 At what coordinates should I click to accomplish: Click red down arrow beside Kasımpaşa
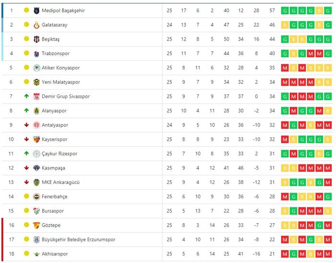26,168
